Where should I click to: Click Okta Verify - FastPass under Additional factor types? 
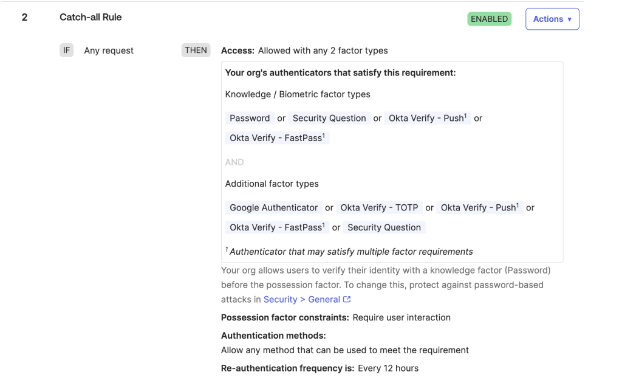click(276, 227)
